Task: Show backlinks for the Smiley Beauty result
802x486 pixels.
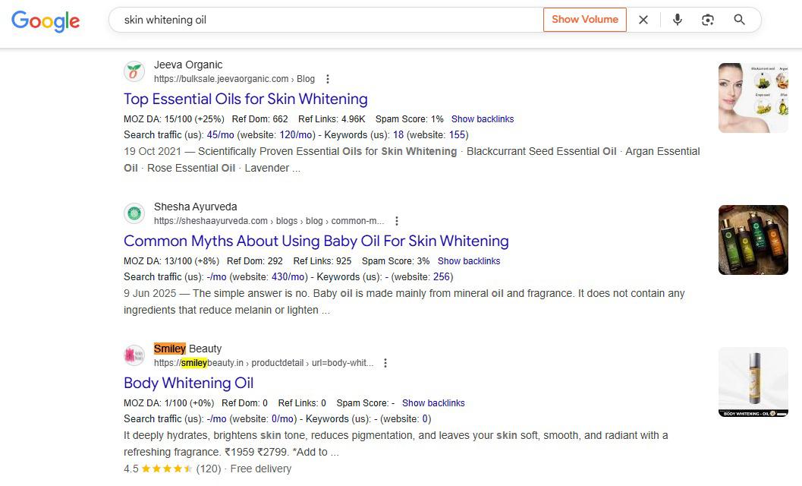Action: coord(433,403)
